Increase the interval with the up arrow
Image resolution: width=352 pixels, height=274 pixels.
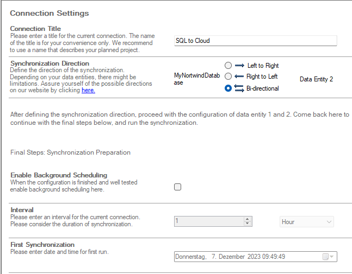point(248,219)
